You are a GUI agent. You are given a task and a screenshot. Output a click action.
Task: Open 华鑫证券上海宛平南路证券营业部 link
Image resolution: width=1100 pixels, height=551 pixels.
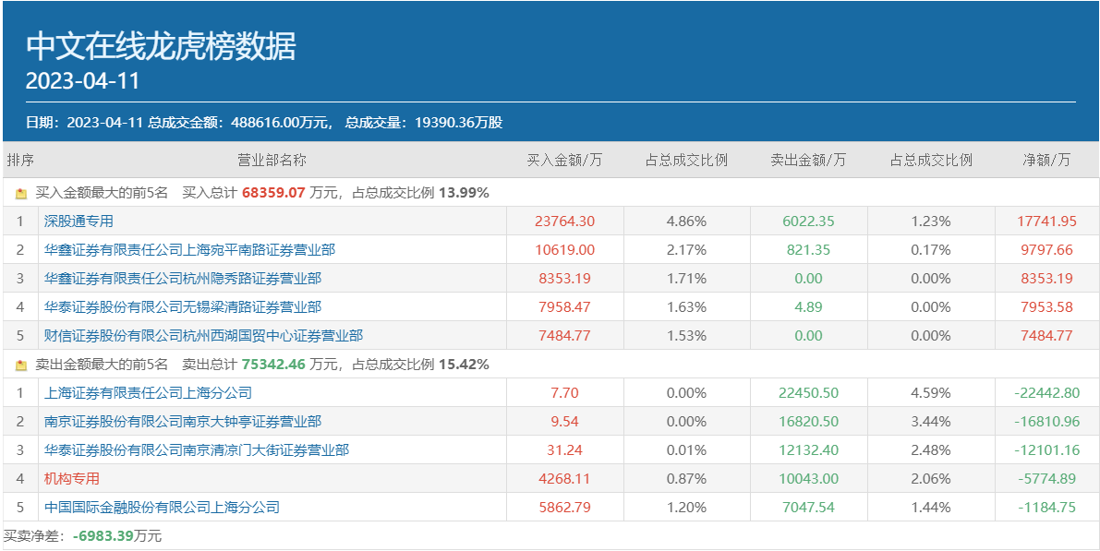pyautogui.click(x=183, y=250)
